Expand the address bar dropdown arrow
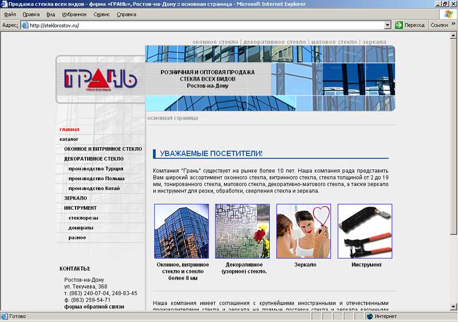This screenshot has height=322, width=458. click(388, 25)
